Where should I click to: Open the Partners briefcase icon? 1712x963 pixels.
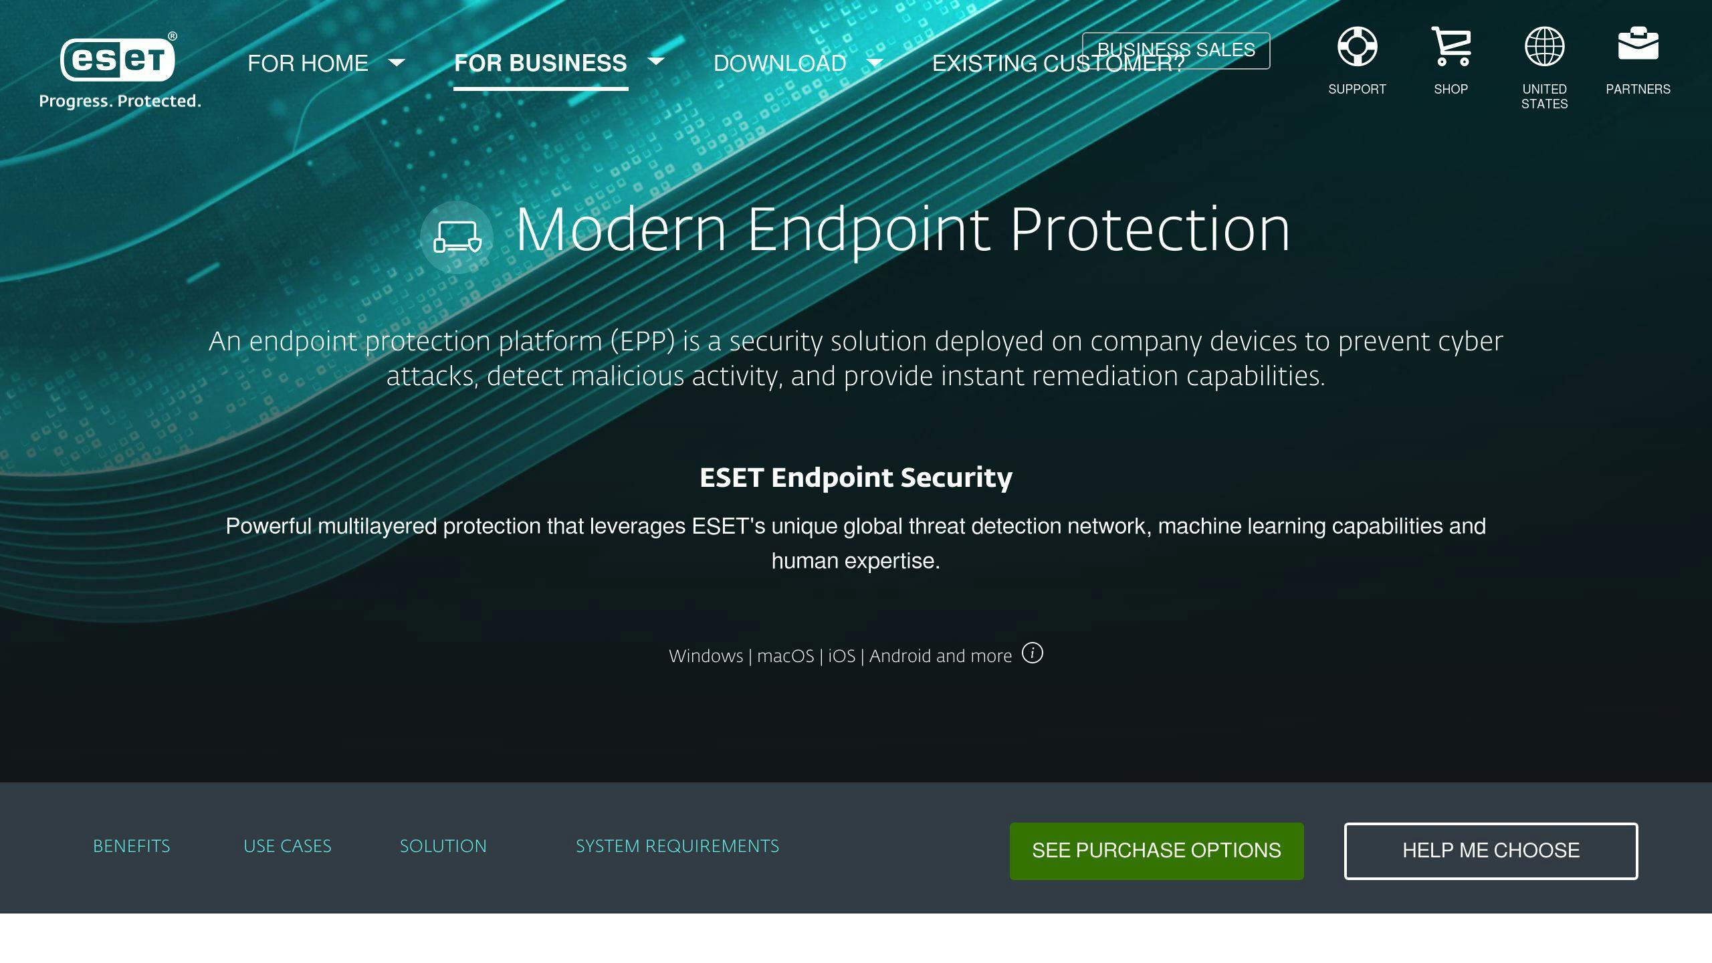1638,45
